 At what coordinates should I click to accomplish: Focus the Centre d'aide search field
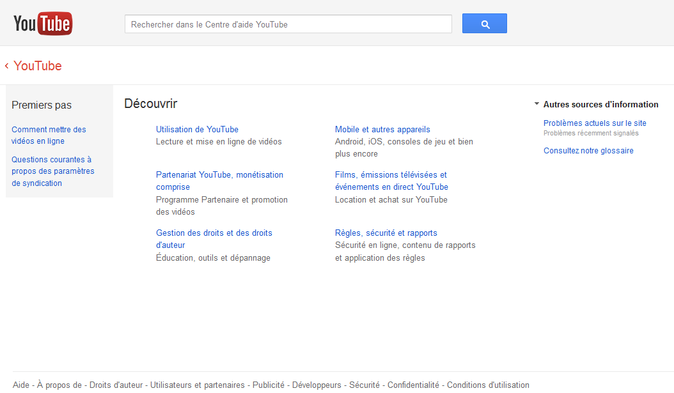[x=288, y=24]
